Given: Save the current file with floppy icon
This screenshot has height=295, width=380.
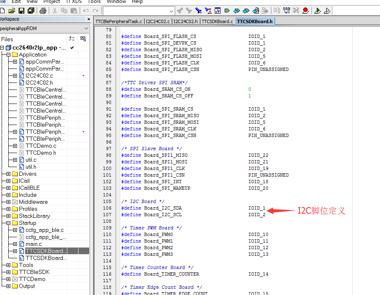Looking at the screenshot, I should (x=21, y=11).
